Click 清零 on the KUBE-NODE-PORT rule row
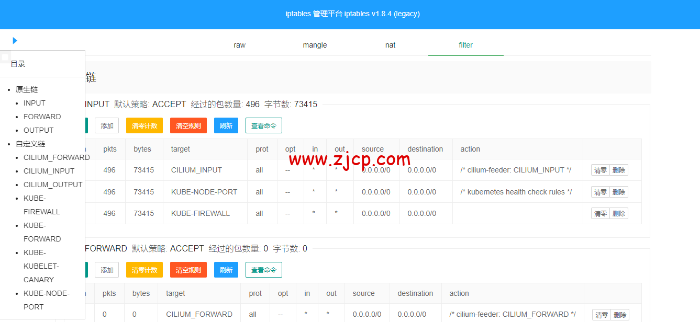Screen dimensions: 700x322 tap(601, 192)
